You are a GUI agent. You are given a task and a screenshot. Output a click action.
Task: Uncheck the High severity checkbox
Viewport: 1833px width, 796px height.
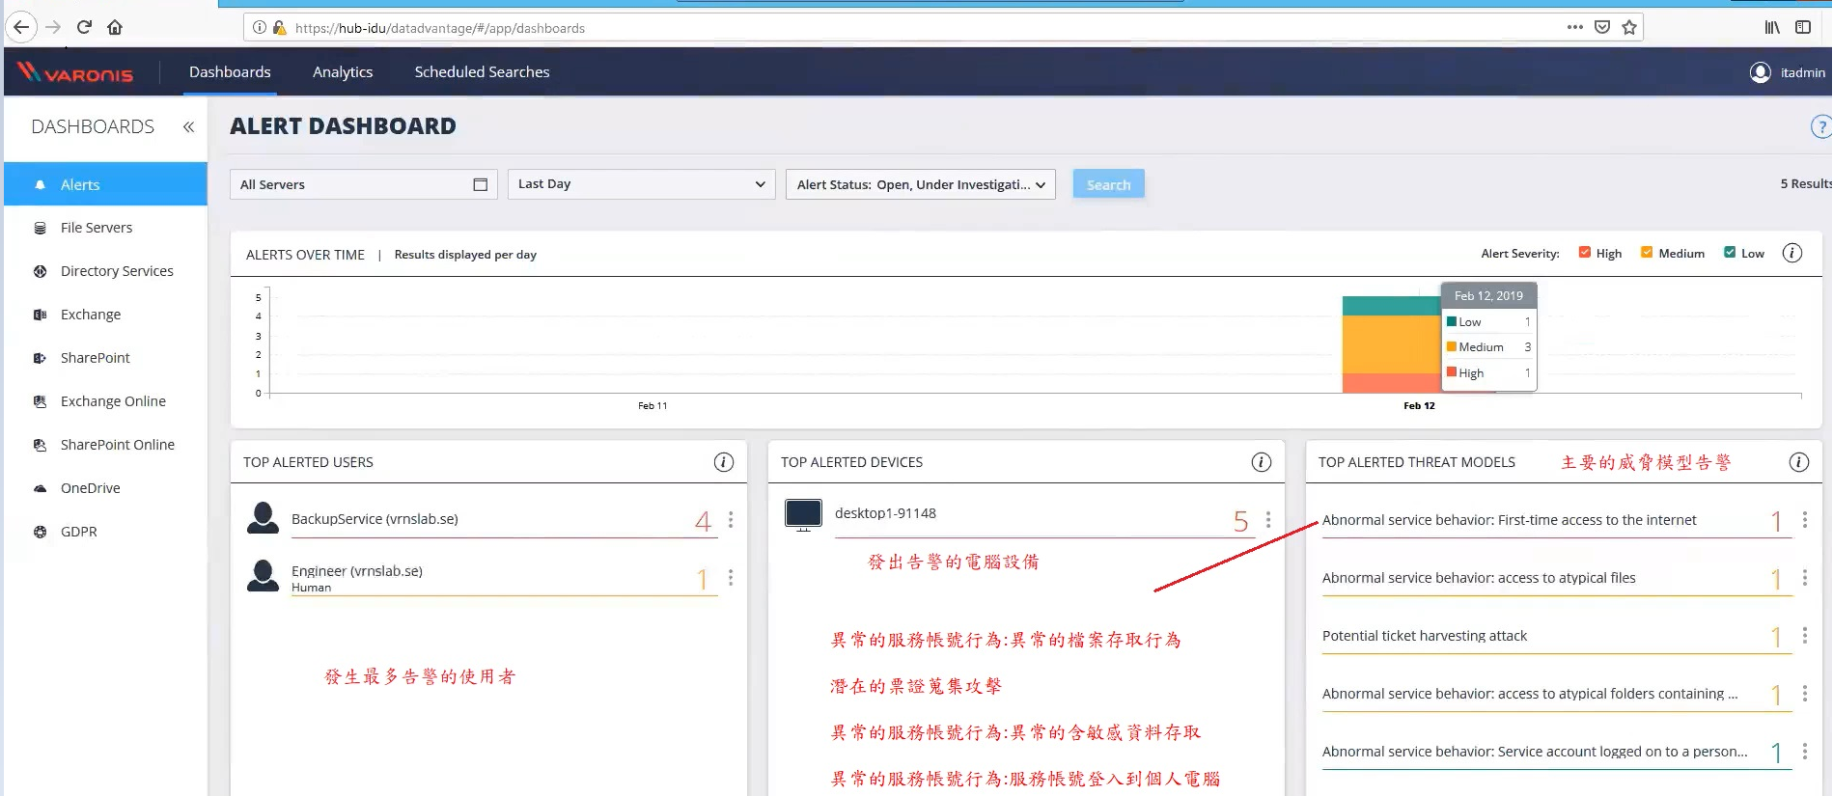(1584, 253)
